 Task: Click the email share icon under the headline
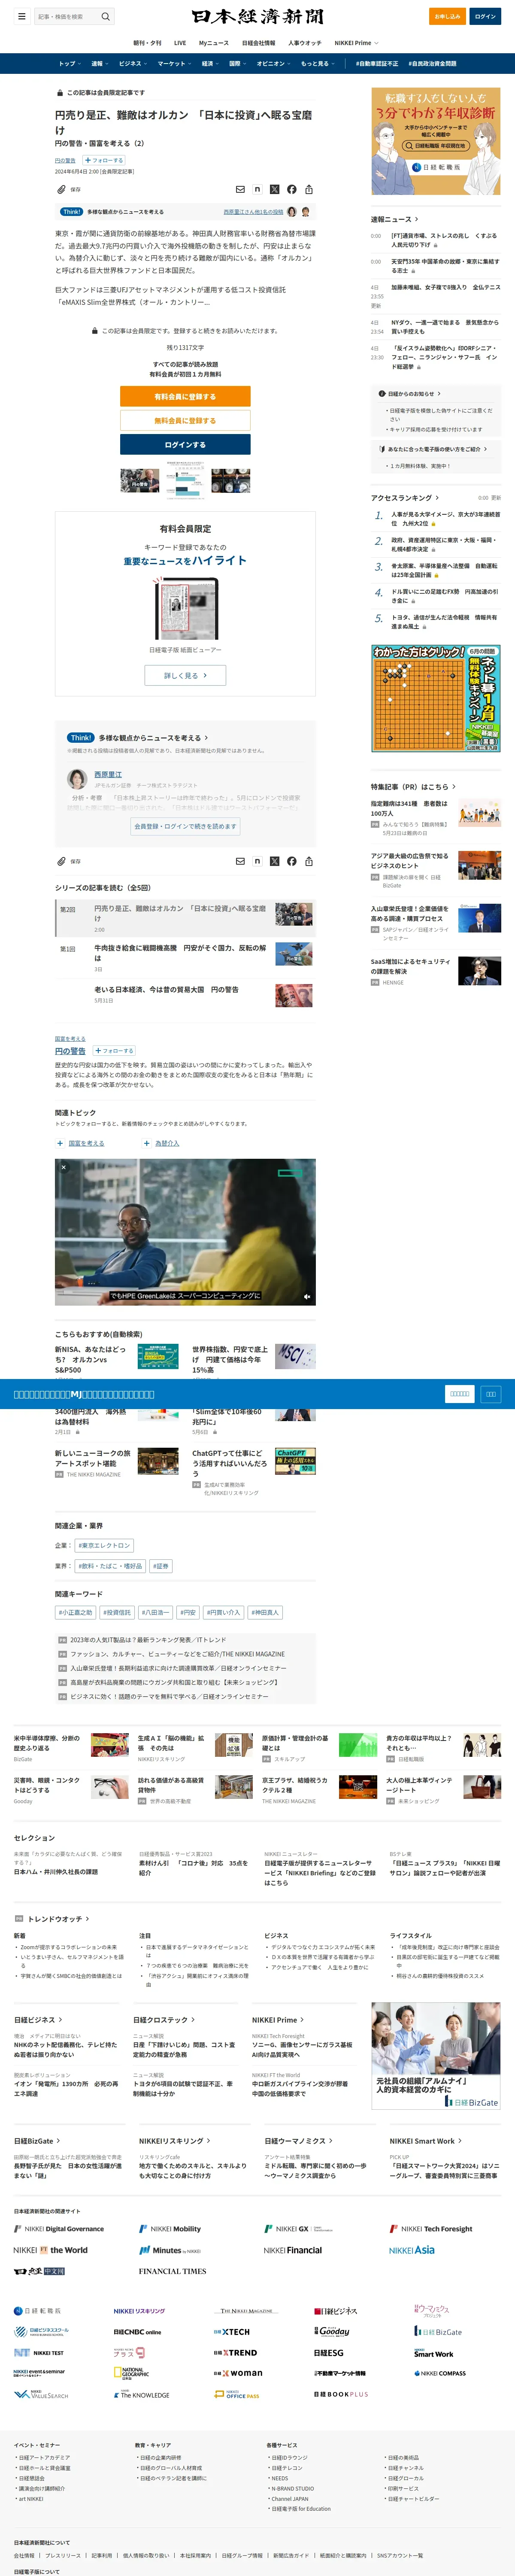click(240, 189)
